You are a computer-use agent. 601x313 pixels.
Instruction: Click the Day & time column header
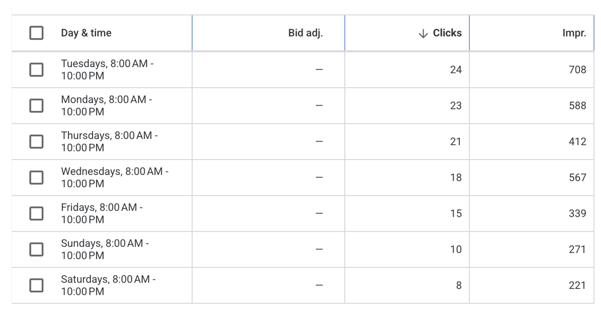tap(86, 33)
